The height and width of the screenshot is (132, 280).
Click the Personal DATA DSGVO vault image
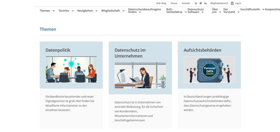(x=209, y=69)
